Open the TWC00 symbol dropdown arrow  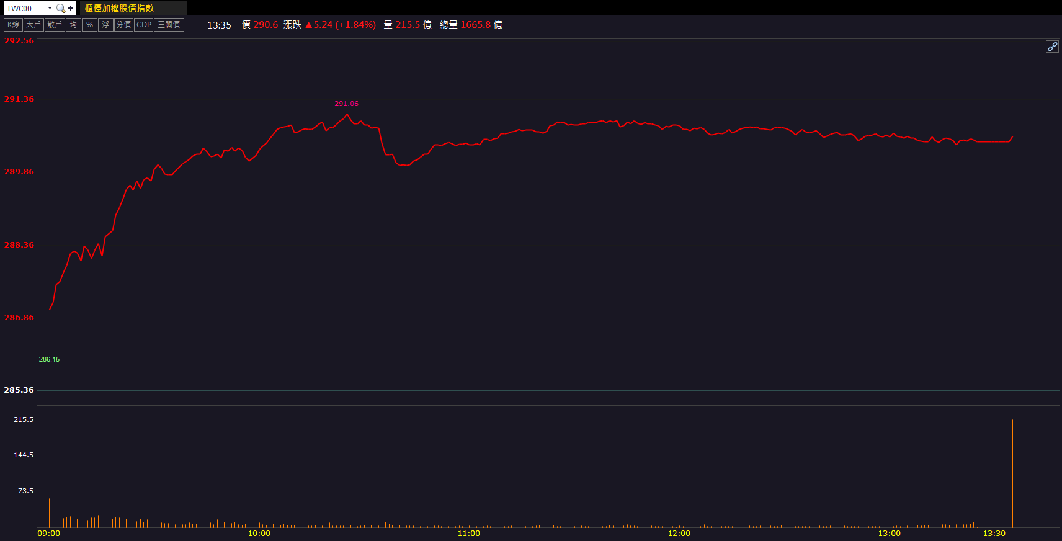click(50, 8)
